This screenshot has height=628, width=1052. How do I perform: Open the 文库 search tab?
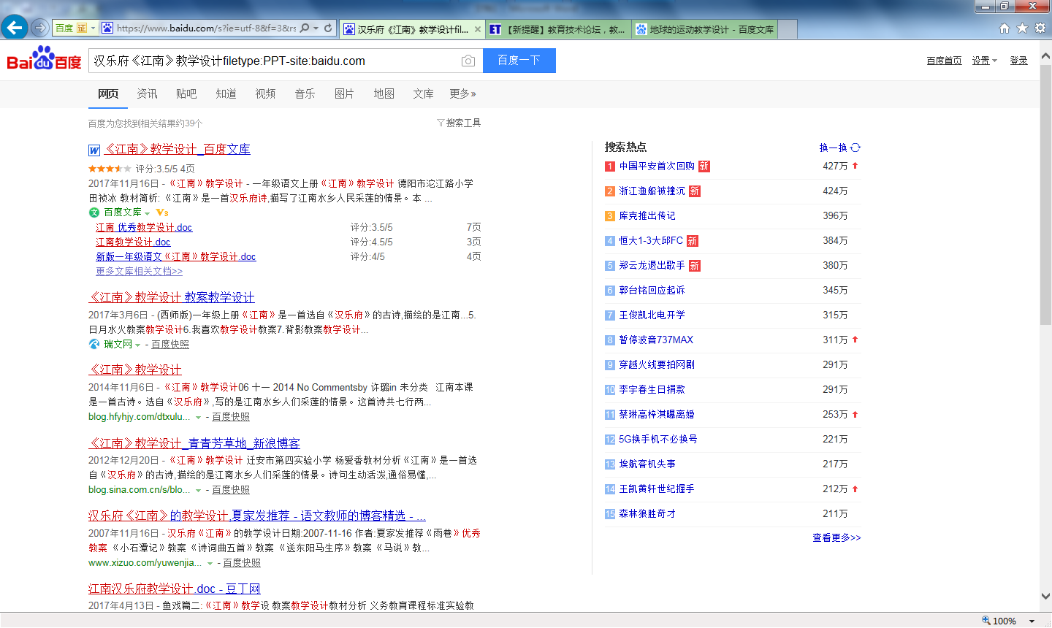(423, 93)
